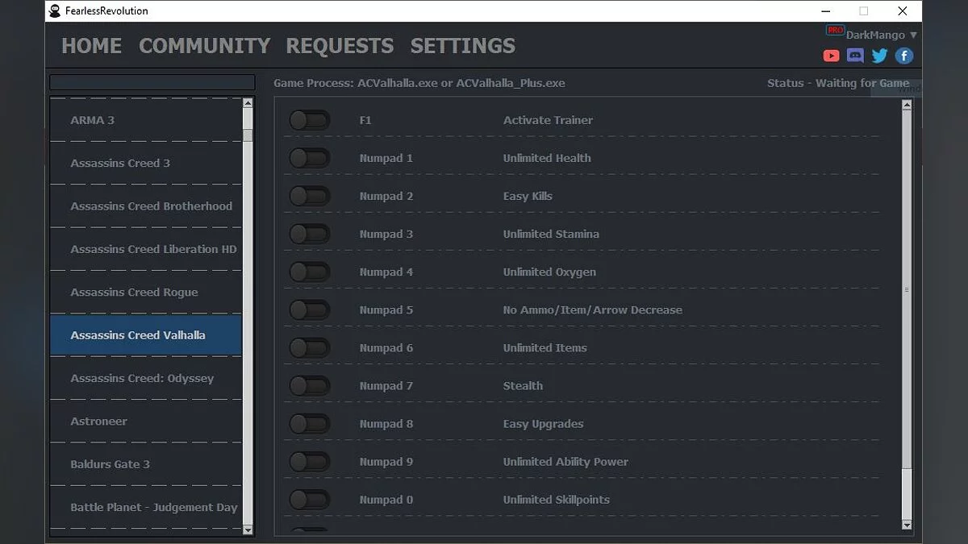Select Assassins Creed Liberation HD
Image resolution: width=968 pixels, height=544 pixels.
pyautogui.click(x=146, y=249)
